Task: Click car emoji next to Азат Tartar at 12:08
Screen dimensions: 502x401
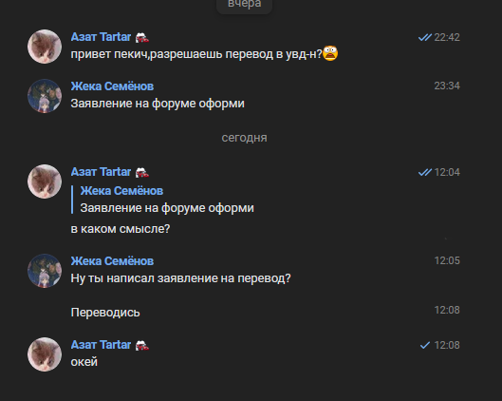Action: point(142,345)
